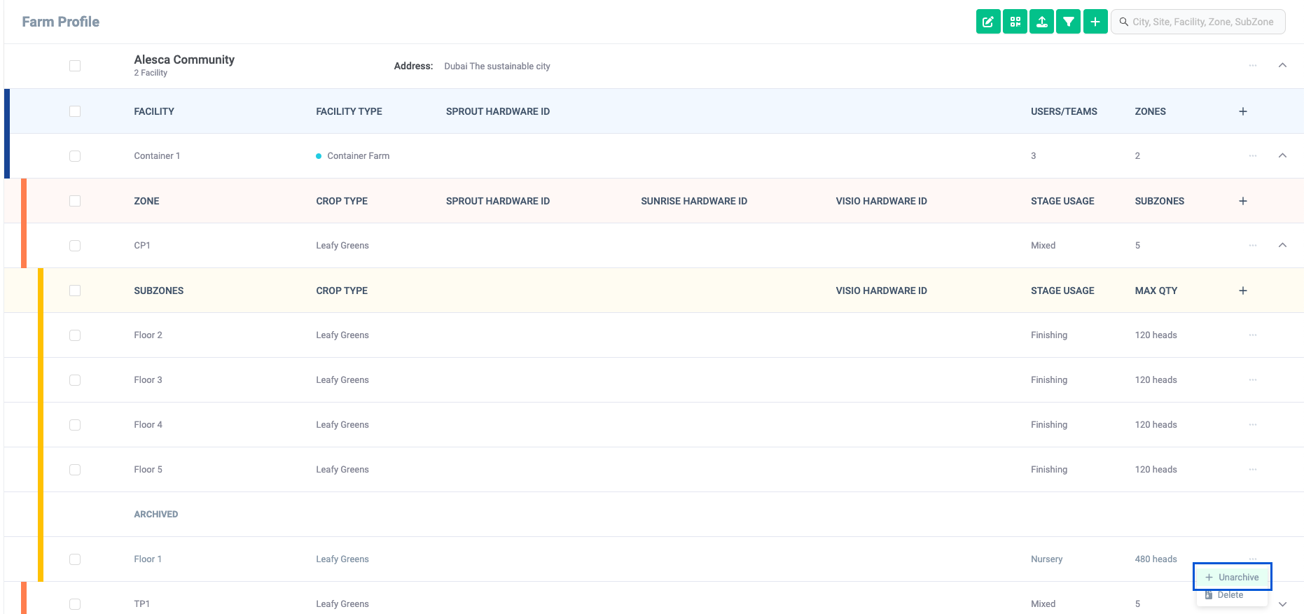Tick the checkbox beside Alesca Community
The image size is (1304, 614).
pyautogui.click(x=75, y=66)
